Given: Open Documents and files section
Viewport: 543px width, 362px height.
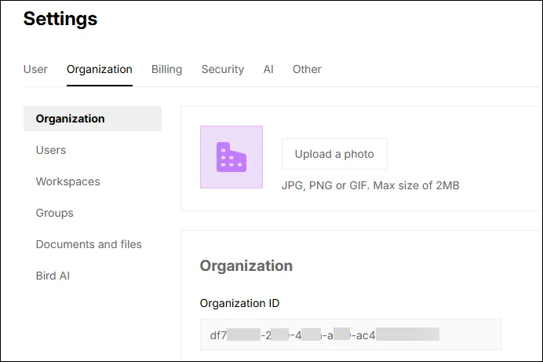Looking at the screenshot, I should [89, 244].
